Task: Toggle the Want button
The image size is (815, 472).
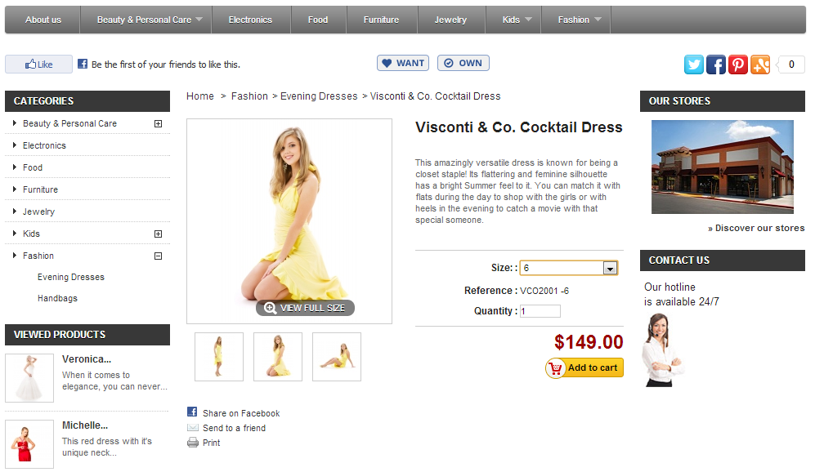Action: [x=403, y=63]
